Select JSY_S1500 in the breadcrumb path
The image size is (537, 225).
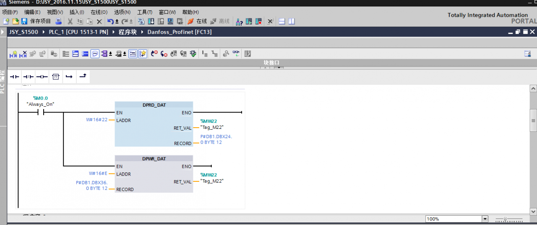point(23,32)
